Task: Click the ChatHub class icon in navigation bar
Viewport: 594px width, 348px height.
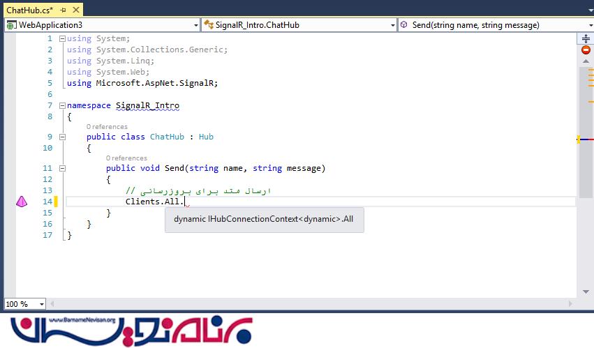Action: click(x=209, y=25)
